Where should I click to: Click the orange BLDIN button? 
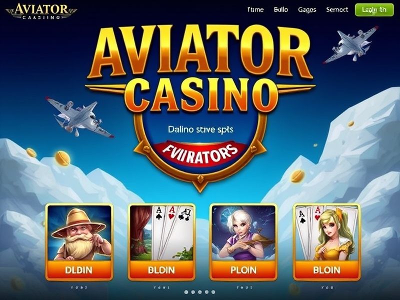[161, 270]
